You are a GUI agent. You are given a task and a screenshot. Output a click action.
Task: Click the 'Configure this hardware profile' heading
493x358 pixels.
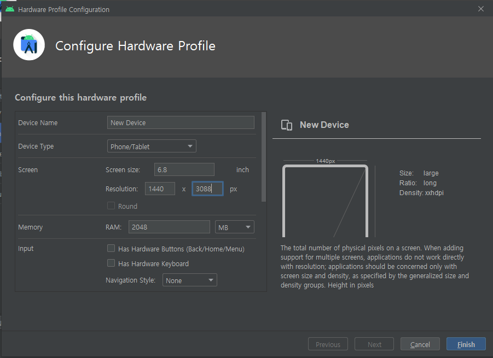[81, 98]
